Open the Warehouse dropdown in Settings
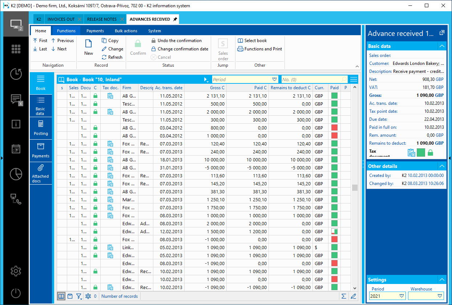Screen dimensions: 452x305 440,296
